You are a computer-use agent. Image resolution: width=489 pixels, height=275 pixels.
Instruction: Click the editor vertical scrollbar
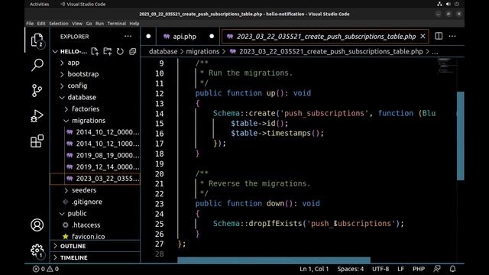coord(460,136)
